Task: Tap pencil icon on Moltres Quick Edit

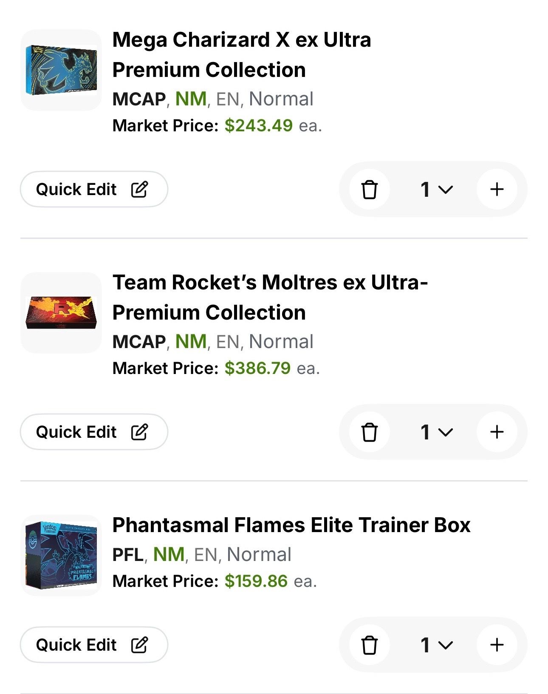Action: 139,432
